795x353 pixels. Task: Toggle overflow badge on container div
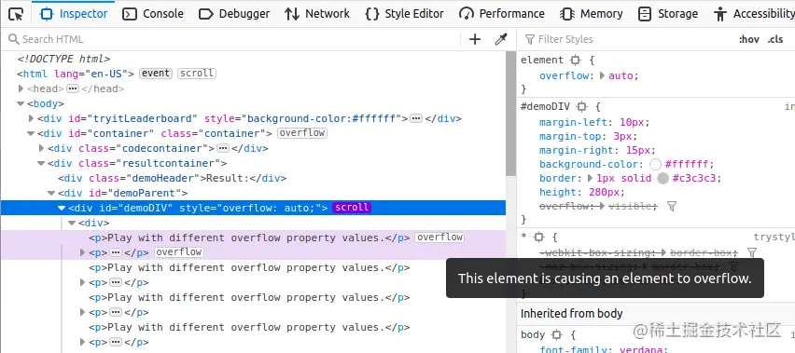(302, 133)
